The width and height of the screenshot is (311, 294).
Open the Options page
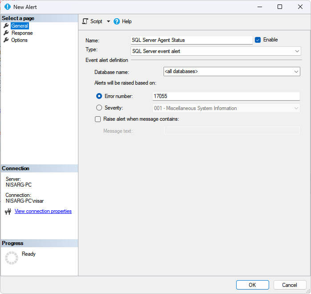tap(19, 40)
